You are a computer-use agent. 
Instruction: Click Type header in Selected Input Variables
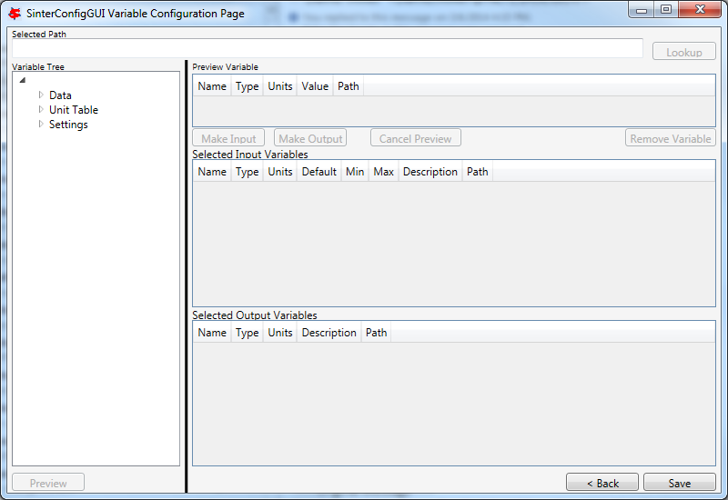click(247, 171)
